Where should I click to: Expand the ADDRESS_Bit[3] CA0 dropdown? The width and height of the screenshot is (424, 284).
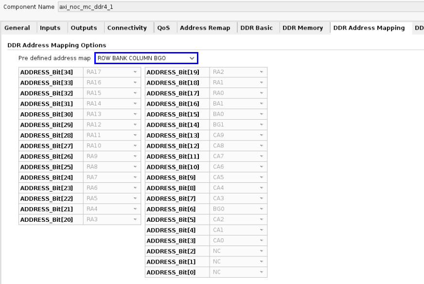[x=238, y=241]
